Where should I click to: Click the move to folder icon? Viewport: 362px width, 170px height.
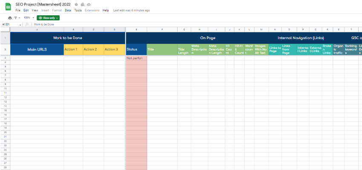82,4
